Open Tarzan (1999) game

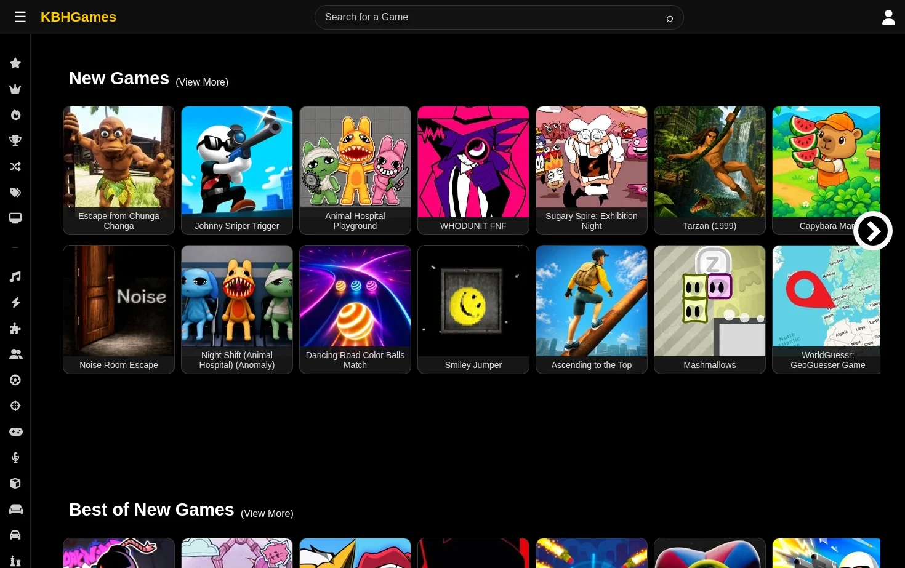click(x=710, y=170)
